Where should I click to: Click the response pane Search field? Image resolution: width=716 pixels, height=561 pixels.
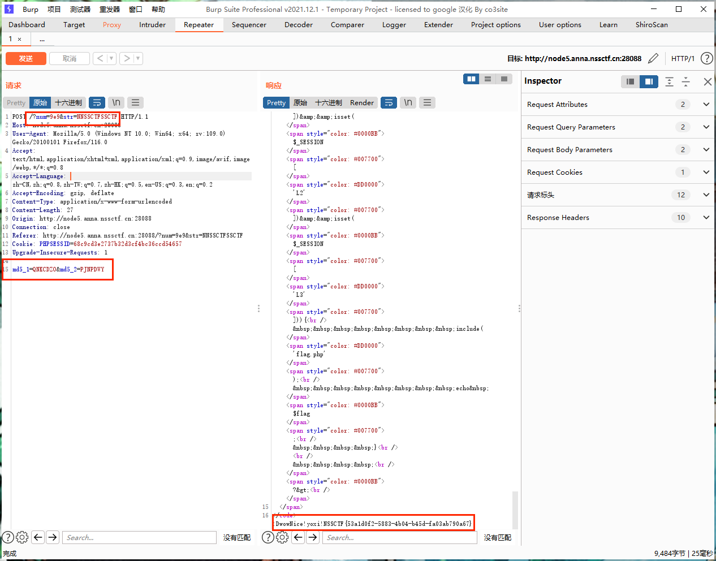tap(400, 537)
